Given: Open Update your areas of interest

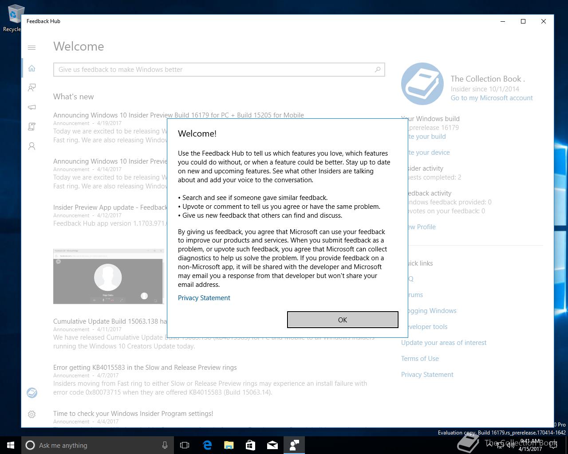Looking at the screenshot, I should (444, 343).
